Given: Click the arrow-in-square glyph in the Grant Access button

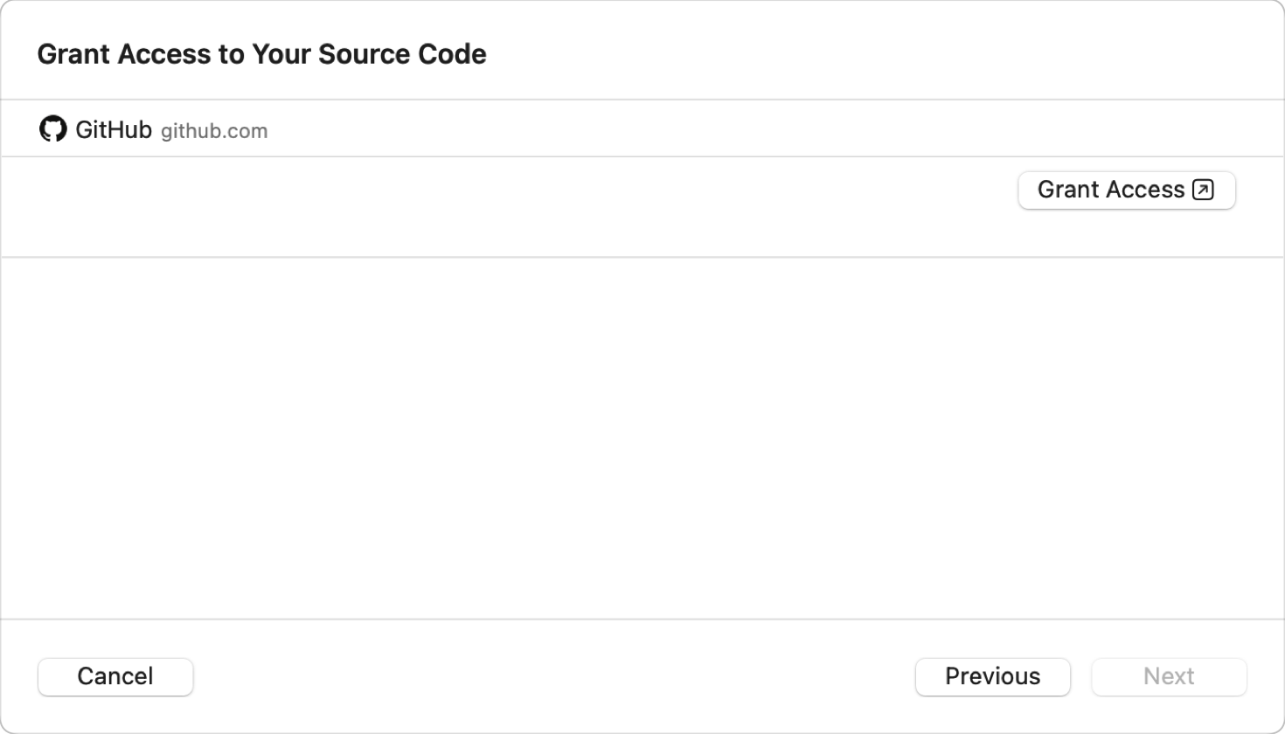Looking at the screenshot, I should (1203, 190).
